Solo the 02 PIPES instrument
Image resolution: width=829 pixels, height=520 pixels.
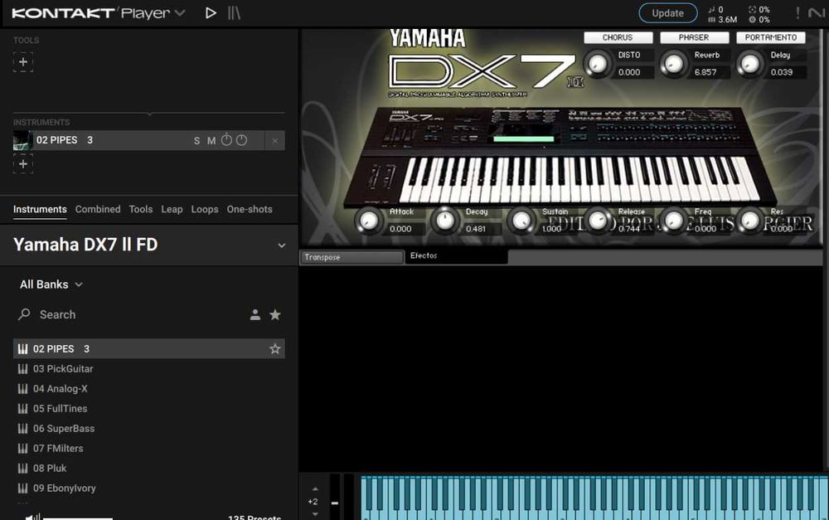(x=196, y=141)
